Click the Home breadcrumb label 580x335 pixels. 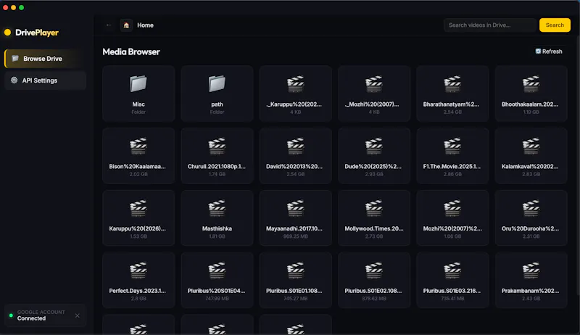[146, 25]
